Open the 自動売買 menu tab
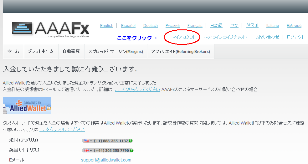 click(x=71, y=51)
